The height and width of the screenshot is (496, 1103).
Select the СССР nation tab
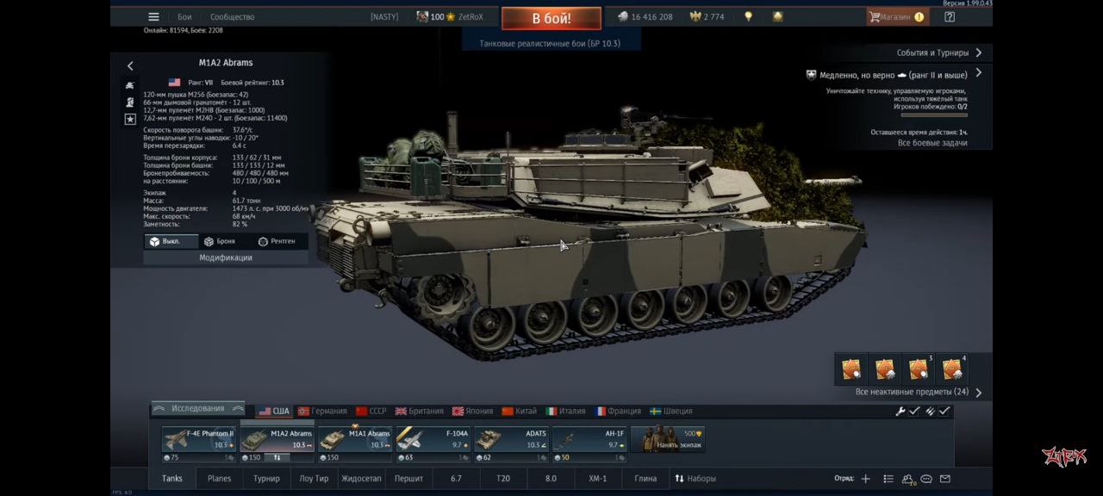click(371, 411)
